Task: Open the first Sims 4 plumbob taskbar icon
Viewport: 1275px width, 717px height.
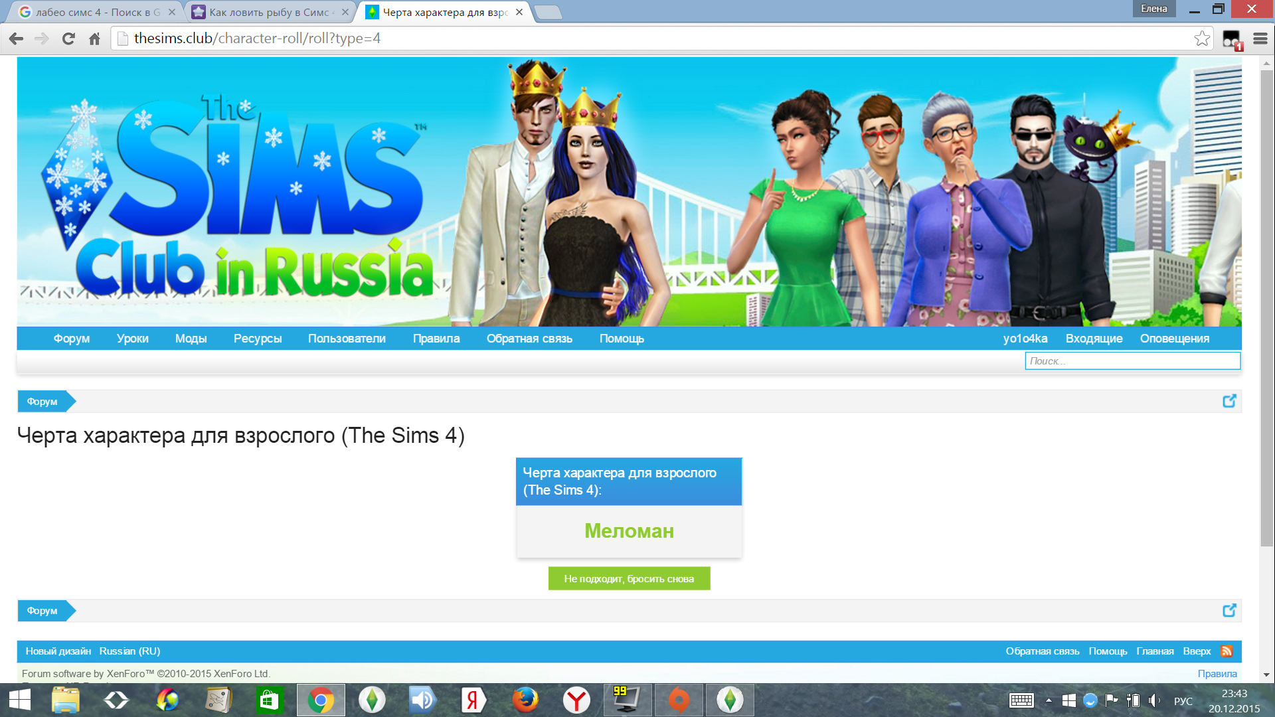Action: 372,700
